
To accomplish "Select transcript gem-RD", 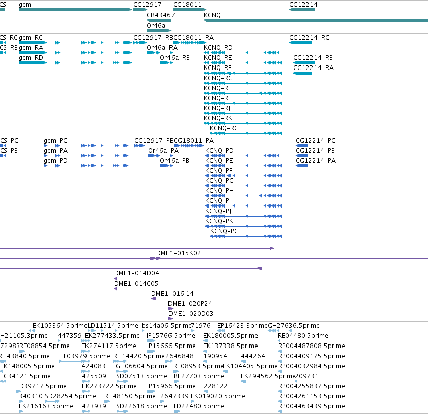I will [x=75, y=63].
